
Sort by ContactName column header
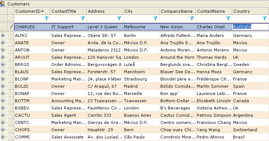click(214, 11)
